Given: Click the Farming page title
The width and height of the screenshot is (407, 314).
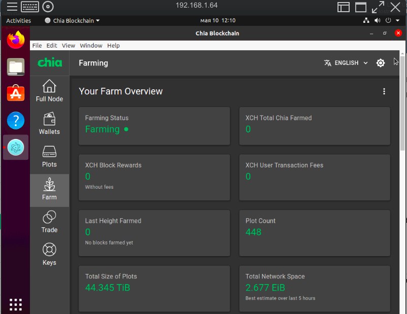Looking at the screenshot, I should (x=93, y=63).
